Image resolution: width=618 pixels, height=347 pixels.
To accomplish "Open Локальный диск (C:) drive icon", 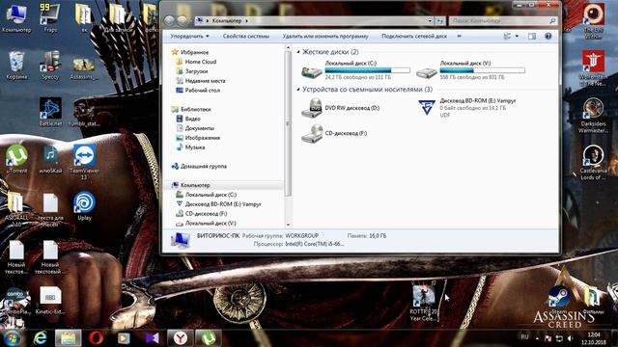I will [x=355, y=69].
